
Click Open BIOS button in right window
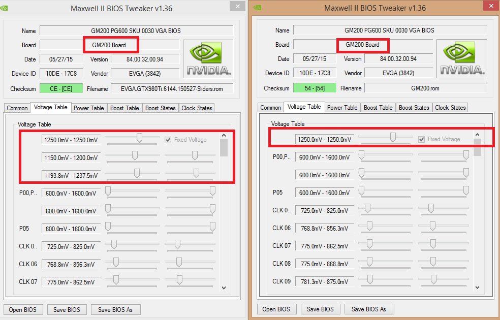coord(276,309)
